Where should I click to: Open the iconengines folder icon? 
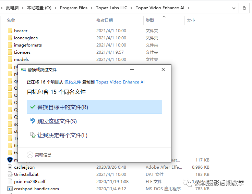[10, 38]
